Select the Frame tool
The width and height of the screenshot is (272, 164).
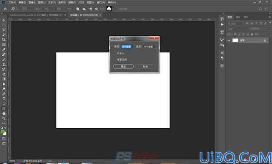coord(4,44)
